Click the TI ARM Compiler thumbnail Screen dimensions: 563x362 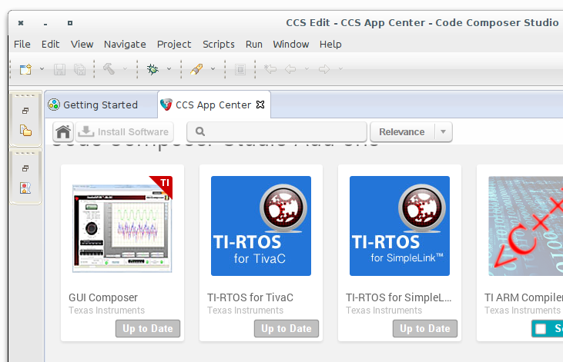[526, 226]
